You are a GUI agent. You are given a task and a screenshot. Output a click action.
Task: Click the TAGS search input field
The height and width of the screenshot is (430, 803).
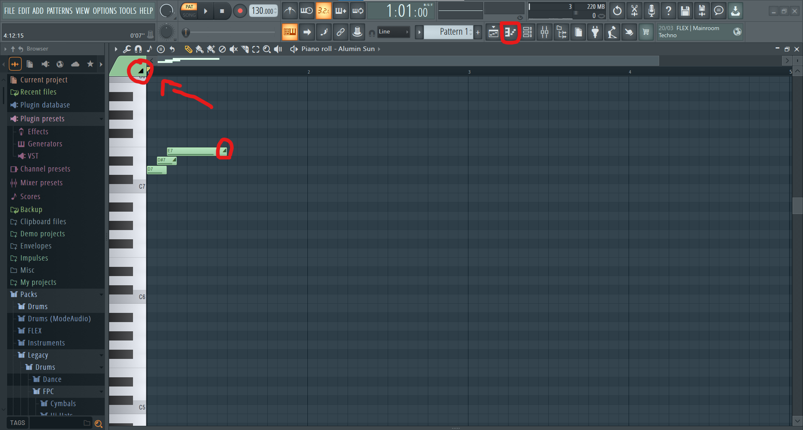coord(61,423)
